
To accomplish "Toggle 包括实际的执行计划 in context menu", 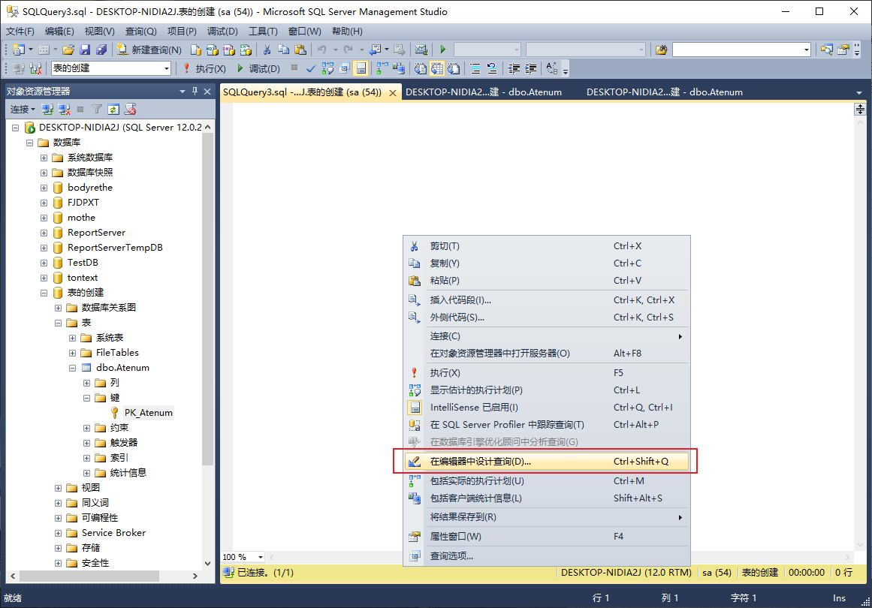I will click(548, 480).
